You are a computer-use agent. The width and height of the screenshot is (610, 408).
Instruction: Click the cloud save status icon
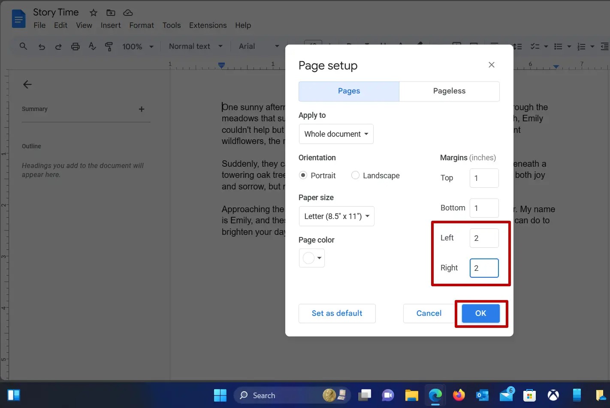tap(128, 13)
